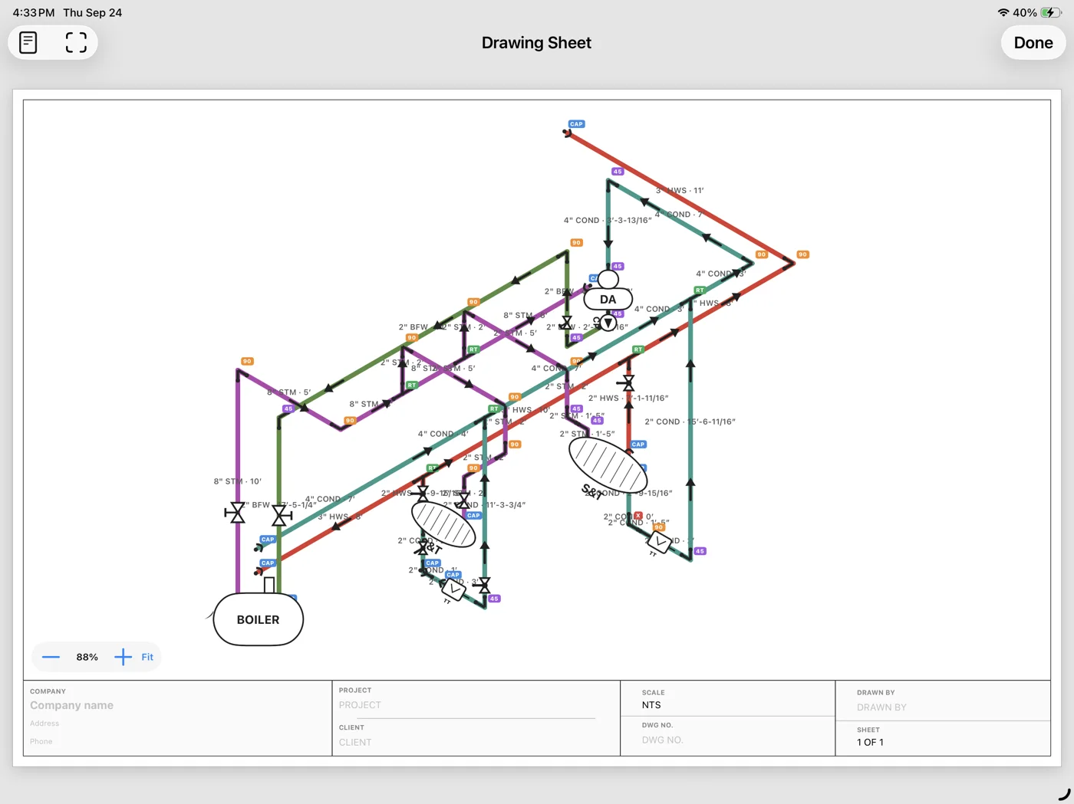Viewport: 1074px width, 804px height.
Task: Select the label 4" COND · 3'-3-13/16"
Action: point(608,220)
